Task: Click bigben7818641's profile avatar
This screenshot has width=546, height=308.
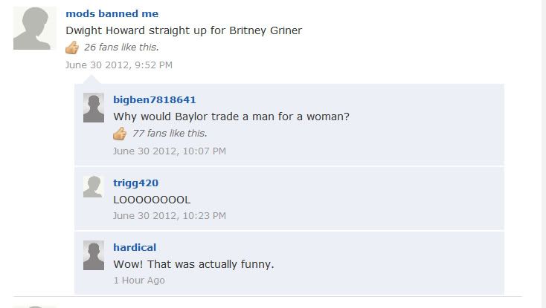Action: (x=93, y=108)
